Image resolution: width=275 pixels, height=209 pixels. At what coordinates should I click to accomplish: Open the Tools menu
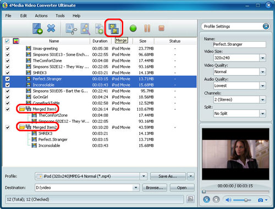(60, 15)
